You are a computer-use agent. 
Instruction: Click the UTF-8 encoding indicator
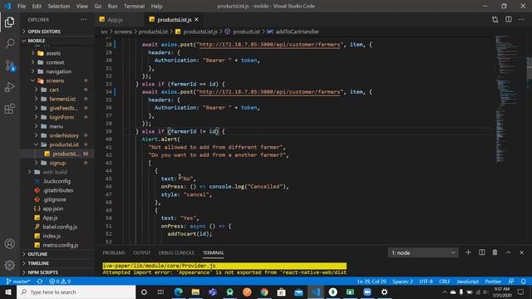pos(426,282)
